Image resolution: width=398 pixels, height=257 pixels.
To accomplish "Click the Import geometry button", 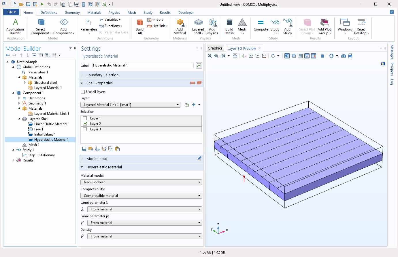I will coord(155,20).
